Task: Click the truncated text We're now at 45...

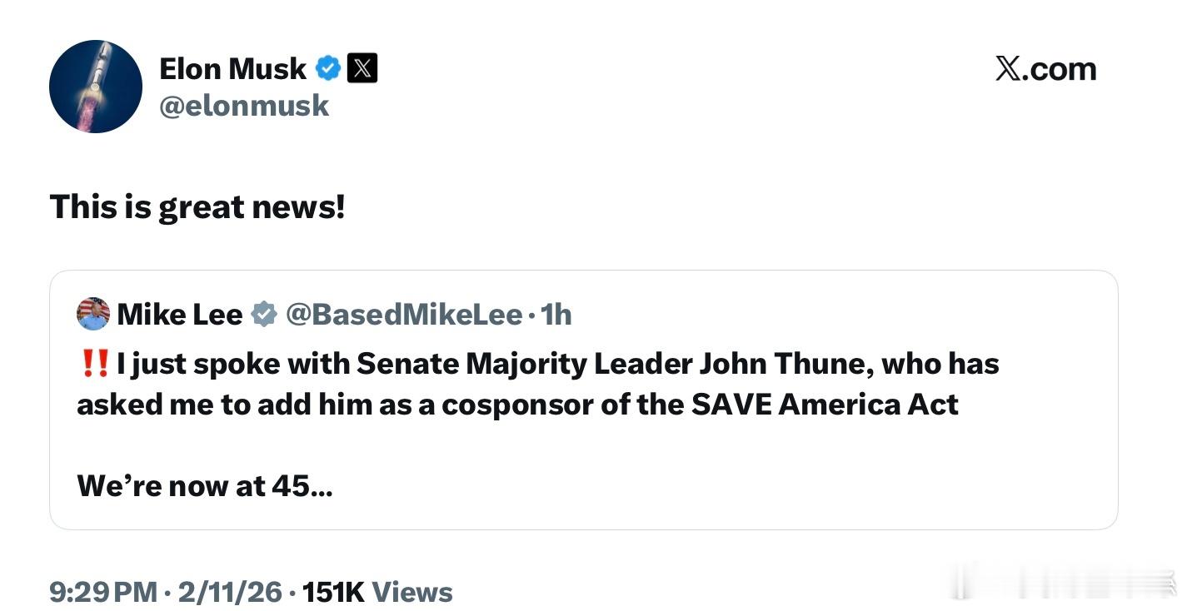Action: [203, 485]
